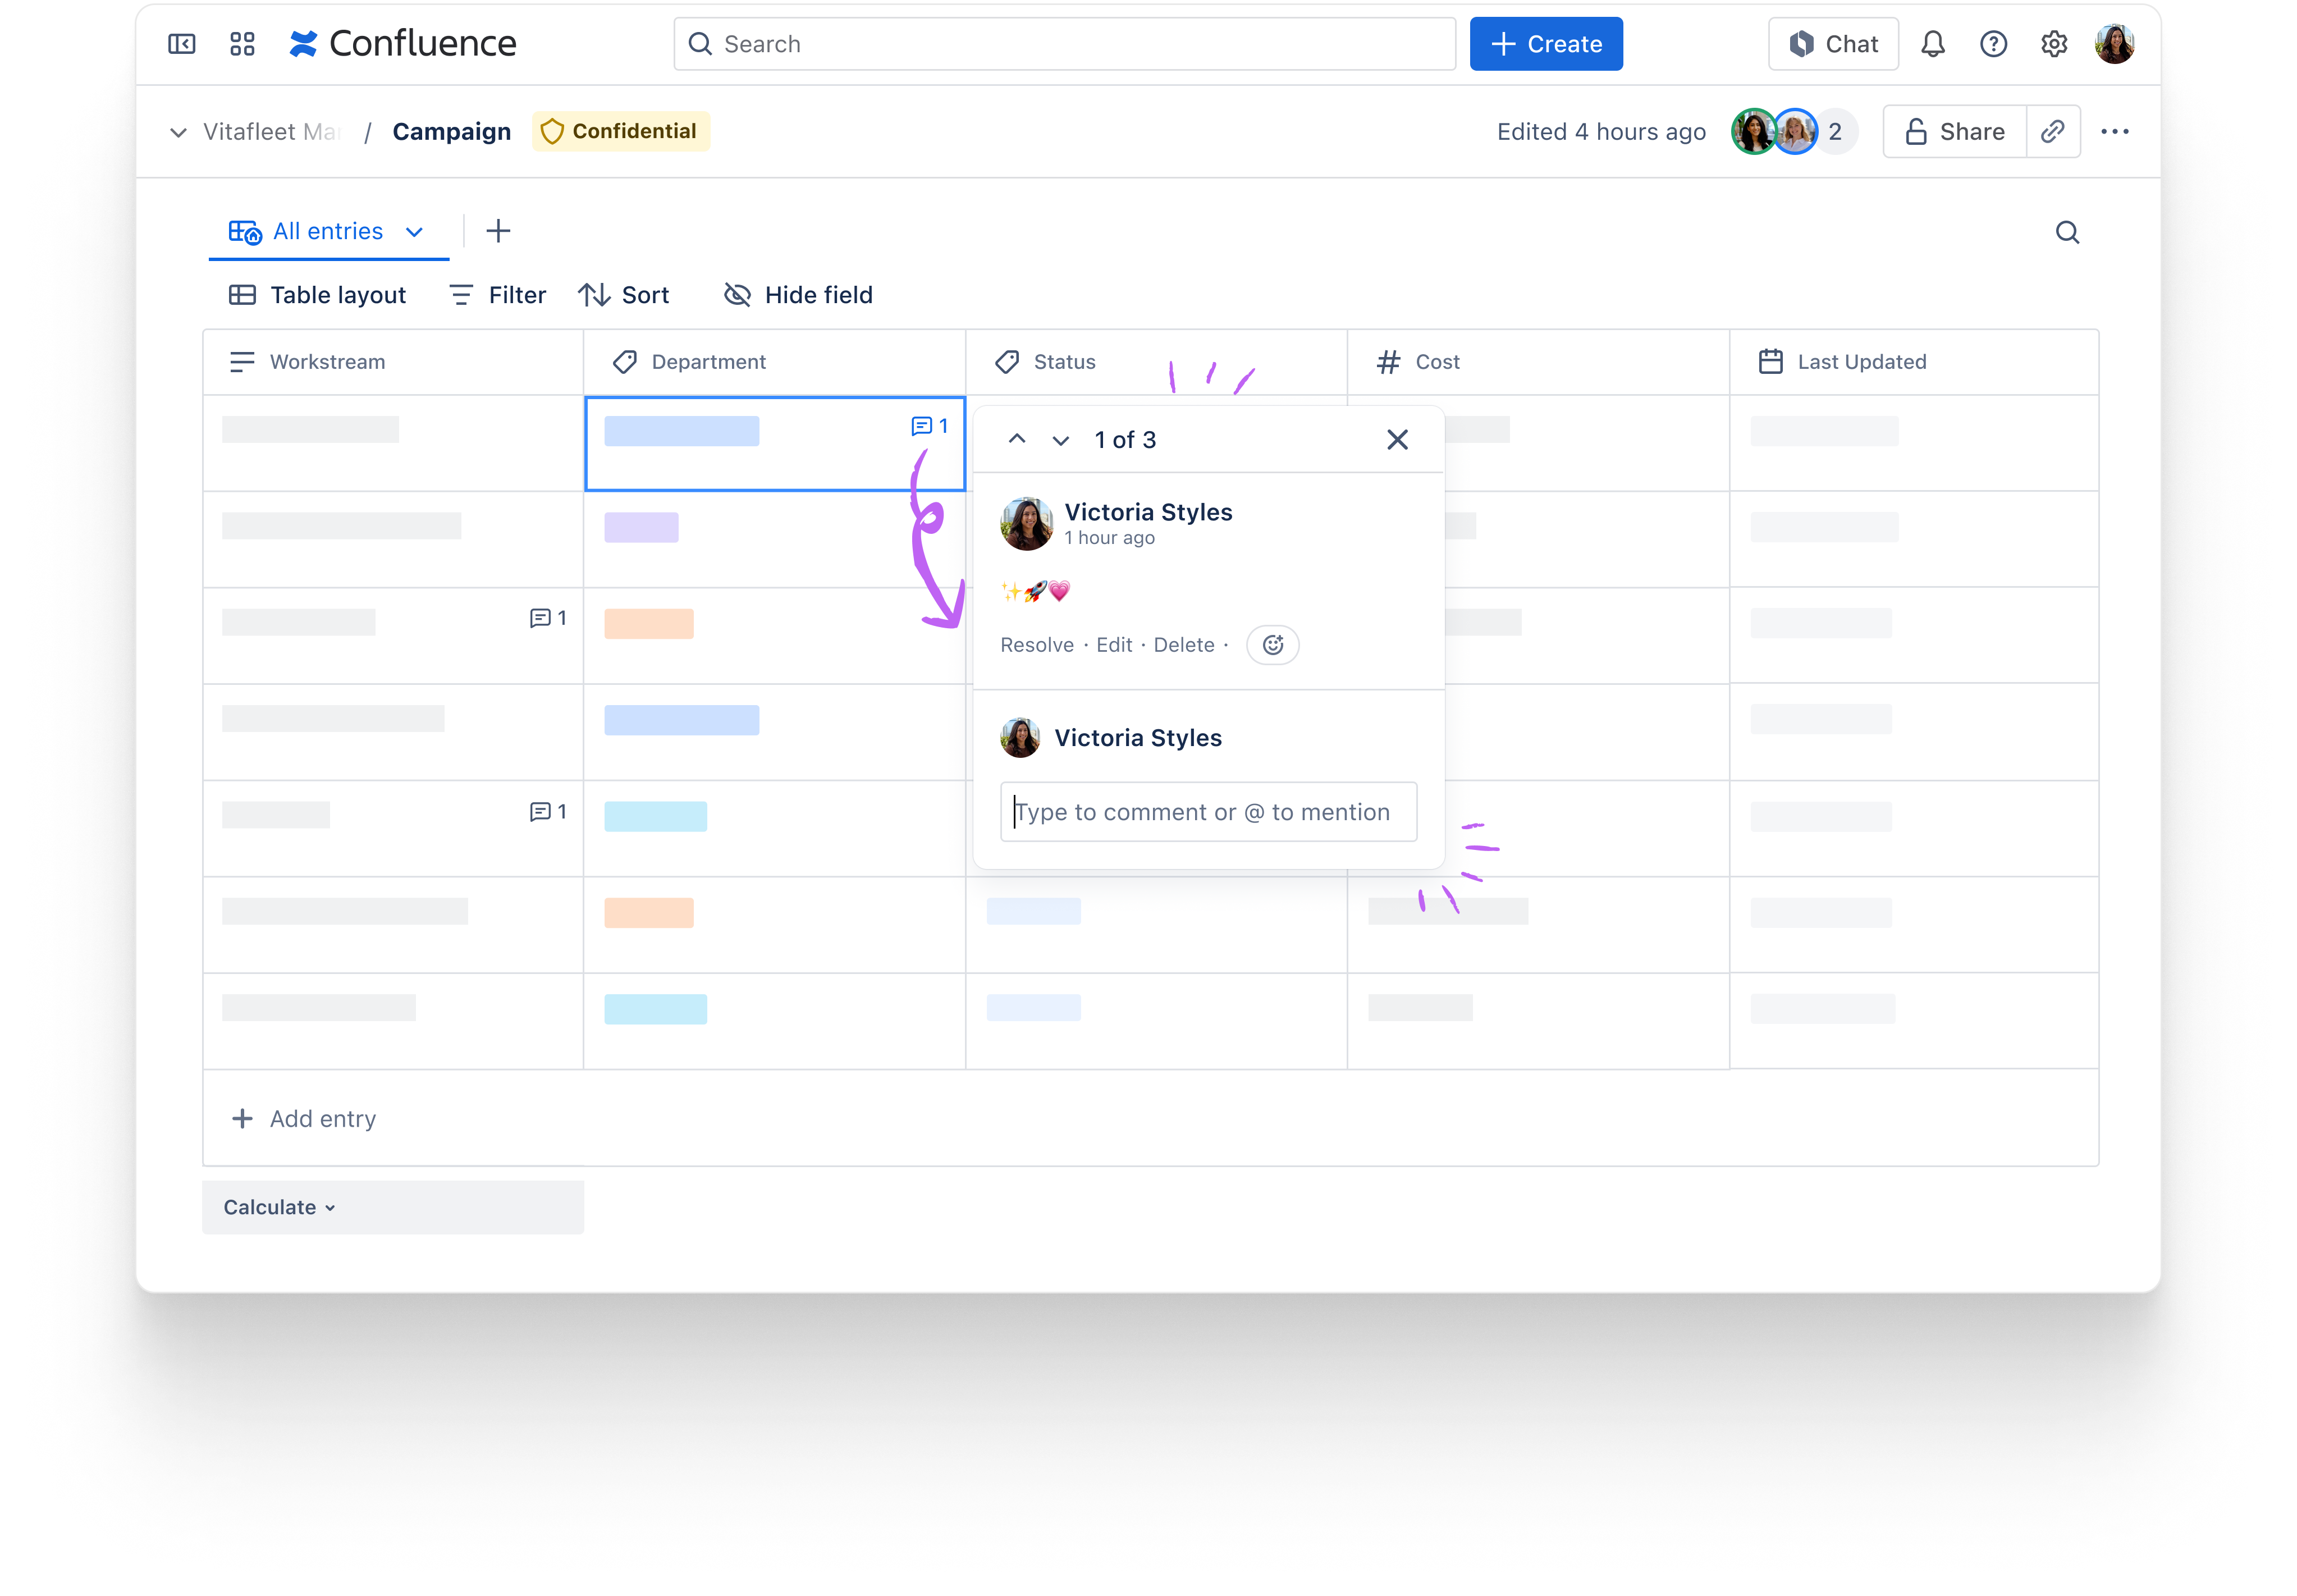Open the app switcher grid icon
The height and width of the screenshot is (1596, 2297).
(242, 44)
